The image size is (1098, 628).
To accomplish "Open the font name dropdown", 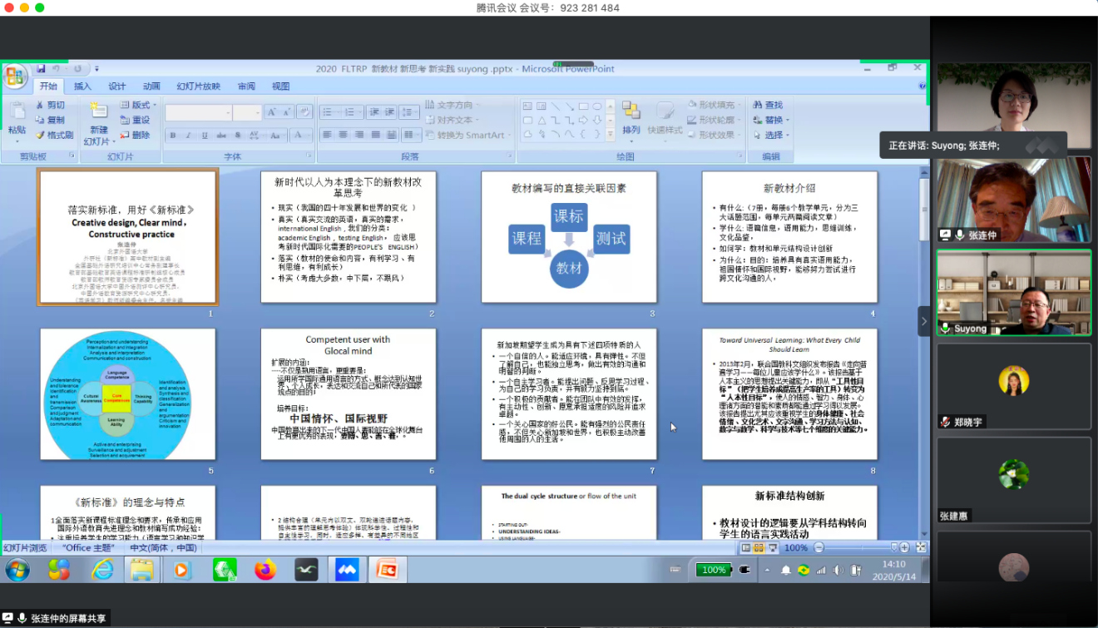I will pos(228,113).
